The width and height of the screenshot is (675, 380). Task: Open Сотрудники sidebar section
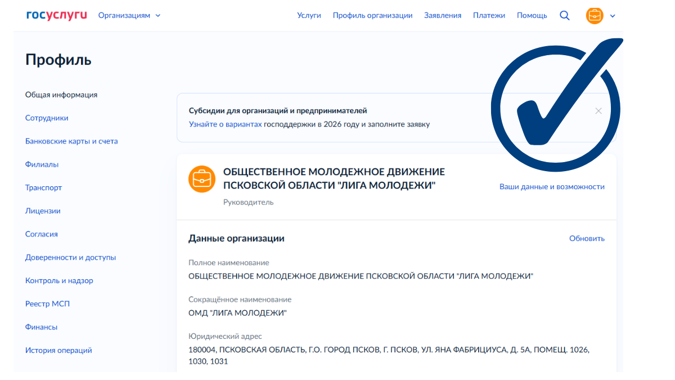tap(47, 118)
